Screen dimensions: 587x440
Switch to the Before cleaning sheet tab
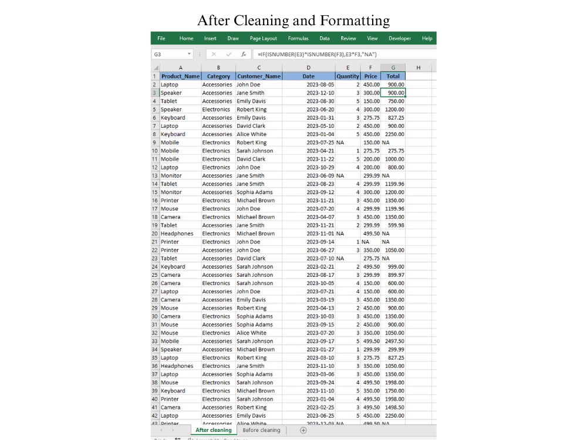point(261,430)
